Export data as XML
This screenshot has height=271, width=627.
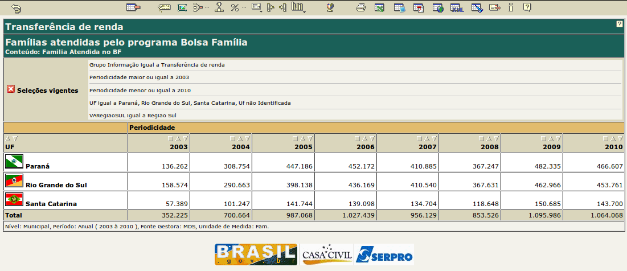point(456,8)
